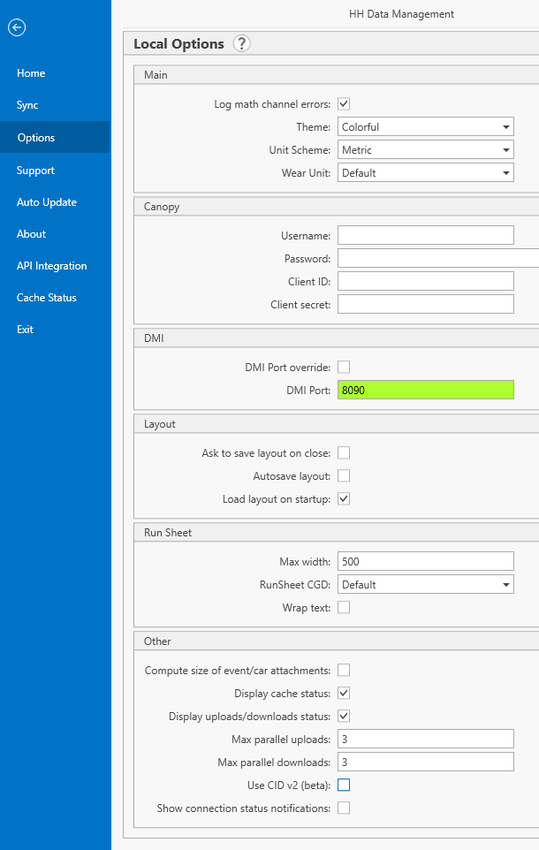Open the Wear Unit dropdown
Image resolution: width=539 pixels, height=850 pixels.
425,173
